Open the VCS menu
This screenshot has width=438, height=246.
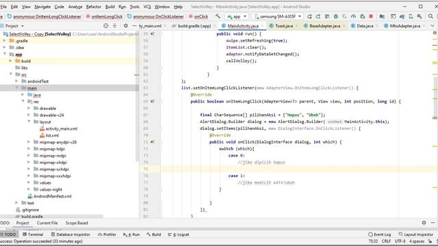click(x=147, y=7)
